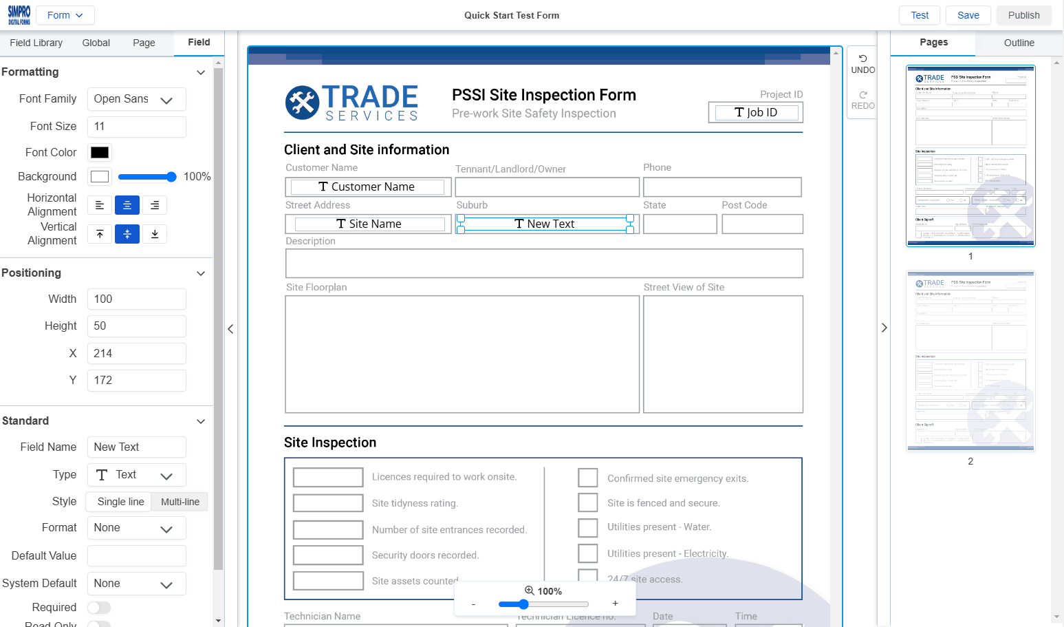Select page 1 thumbnail
The height and width of the screenshot is (627, 1064).
click(x=970, y=156)
